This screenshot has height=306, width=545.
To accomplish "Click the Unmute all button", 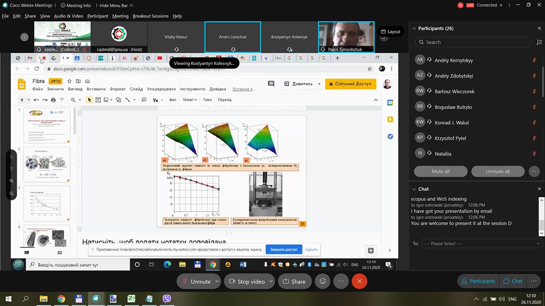I will coord(498,171).
